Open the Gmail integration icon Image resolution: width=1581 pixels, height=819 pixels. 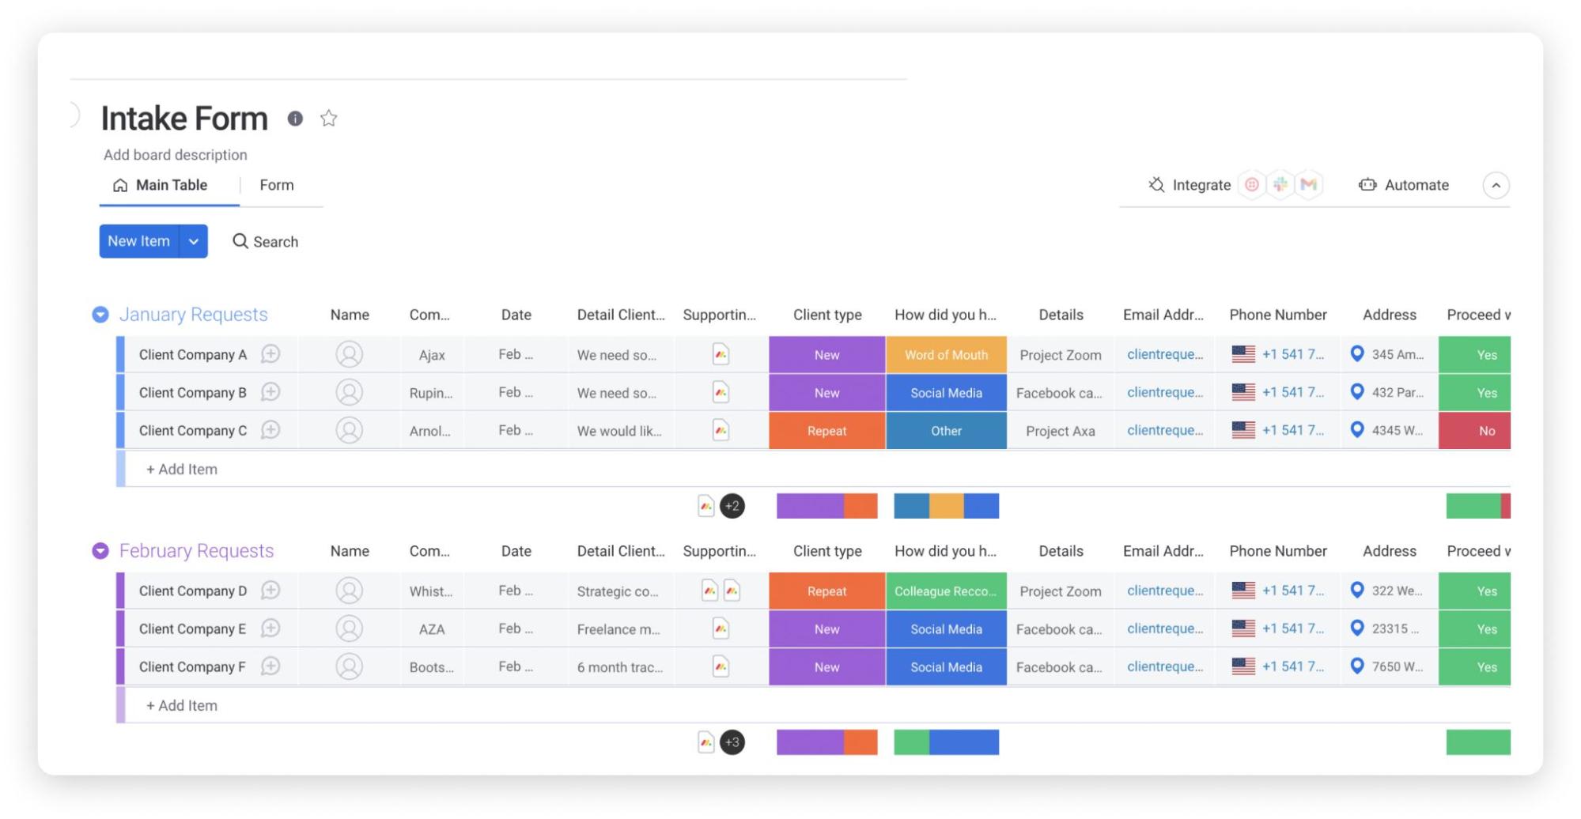[1308, 185]
